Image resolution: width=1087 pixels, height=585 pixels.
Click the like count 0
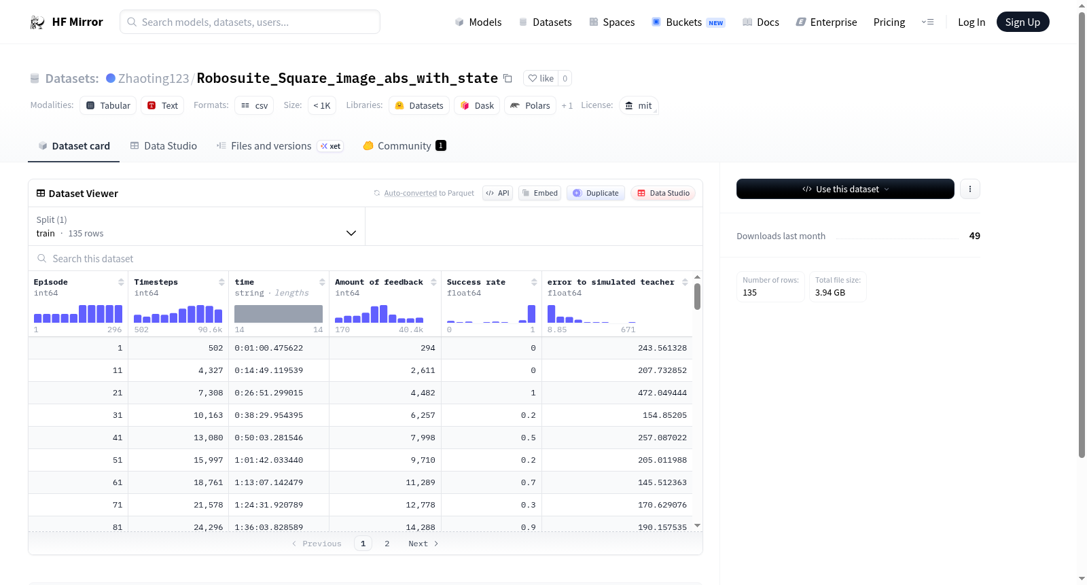tap(565, 78)
